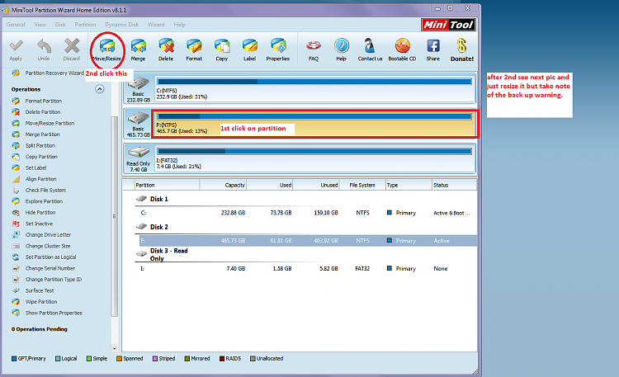619x377 pixels.
Task: Sort by the File System column header
Action: (362, 185)
